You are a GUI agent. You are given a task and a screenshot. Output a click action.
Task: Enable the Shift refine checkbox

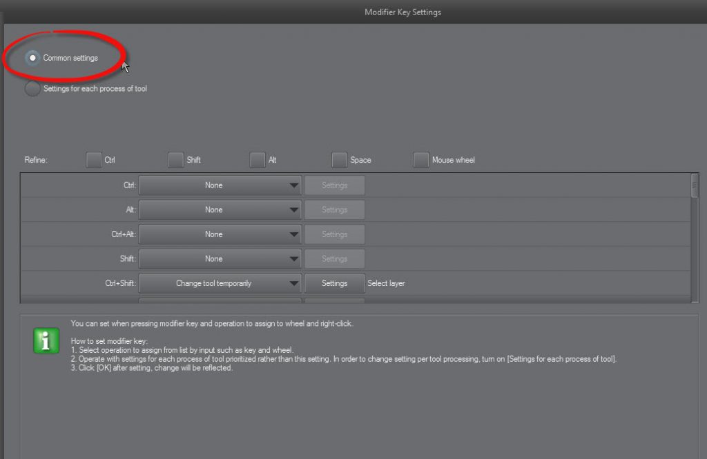[x=176, y=160]
